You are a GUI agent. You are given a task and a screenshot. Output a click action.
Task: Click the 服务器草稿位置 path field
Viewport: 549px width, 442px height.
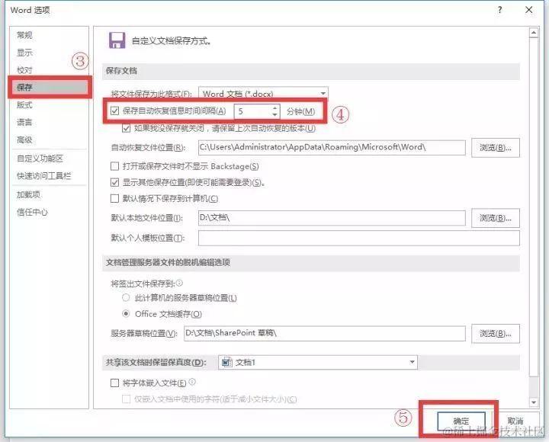pyautogui.click(x=325, y=334)
